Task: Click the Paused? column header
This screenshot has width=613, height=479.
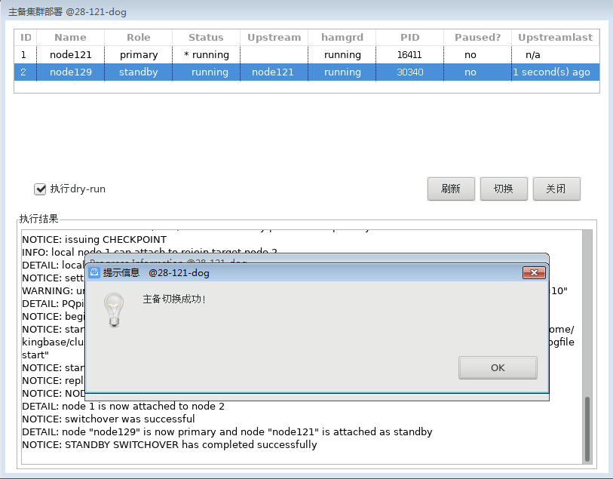Action: click(477, 38)
